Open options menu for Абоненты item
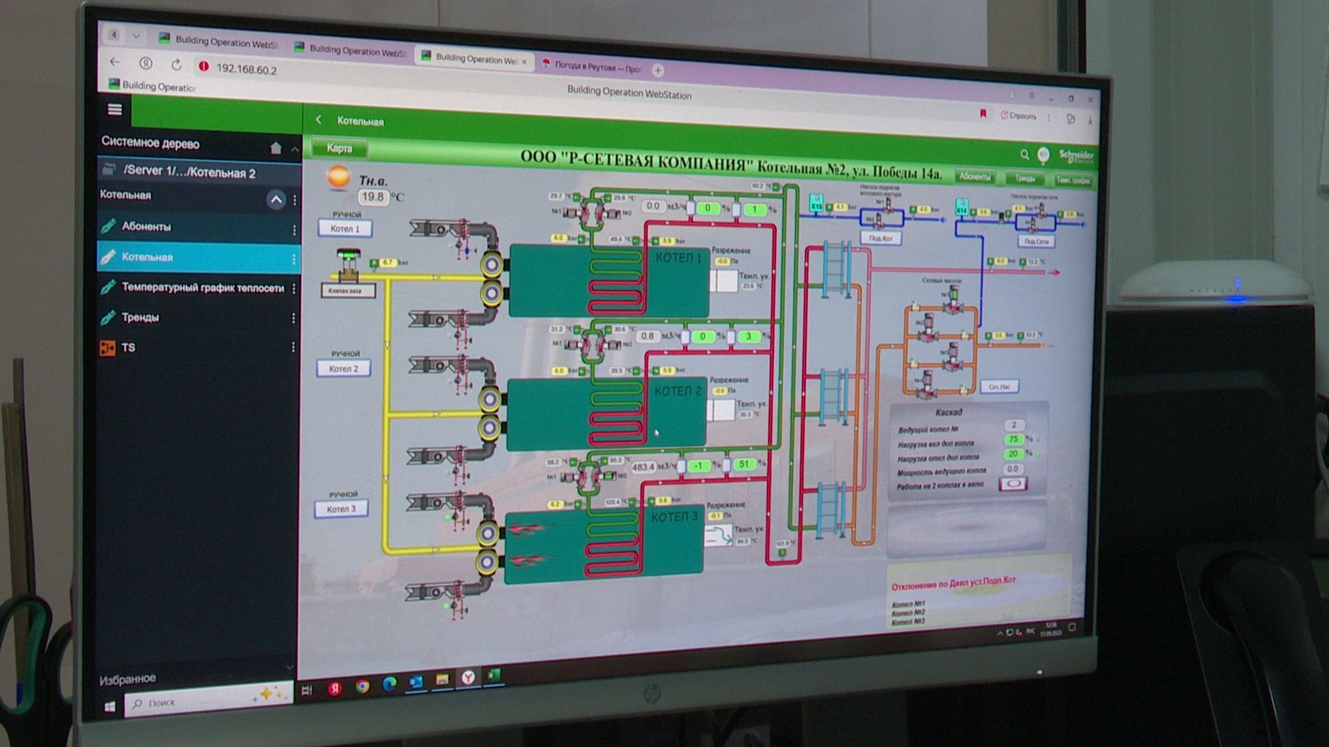Image resolution: width=1329 pixels, height=747 pixels. click(x=294, y=230)
